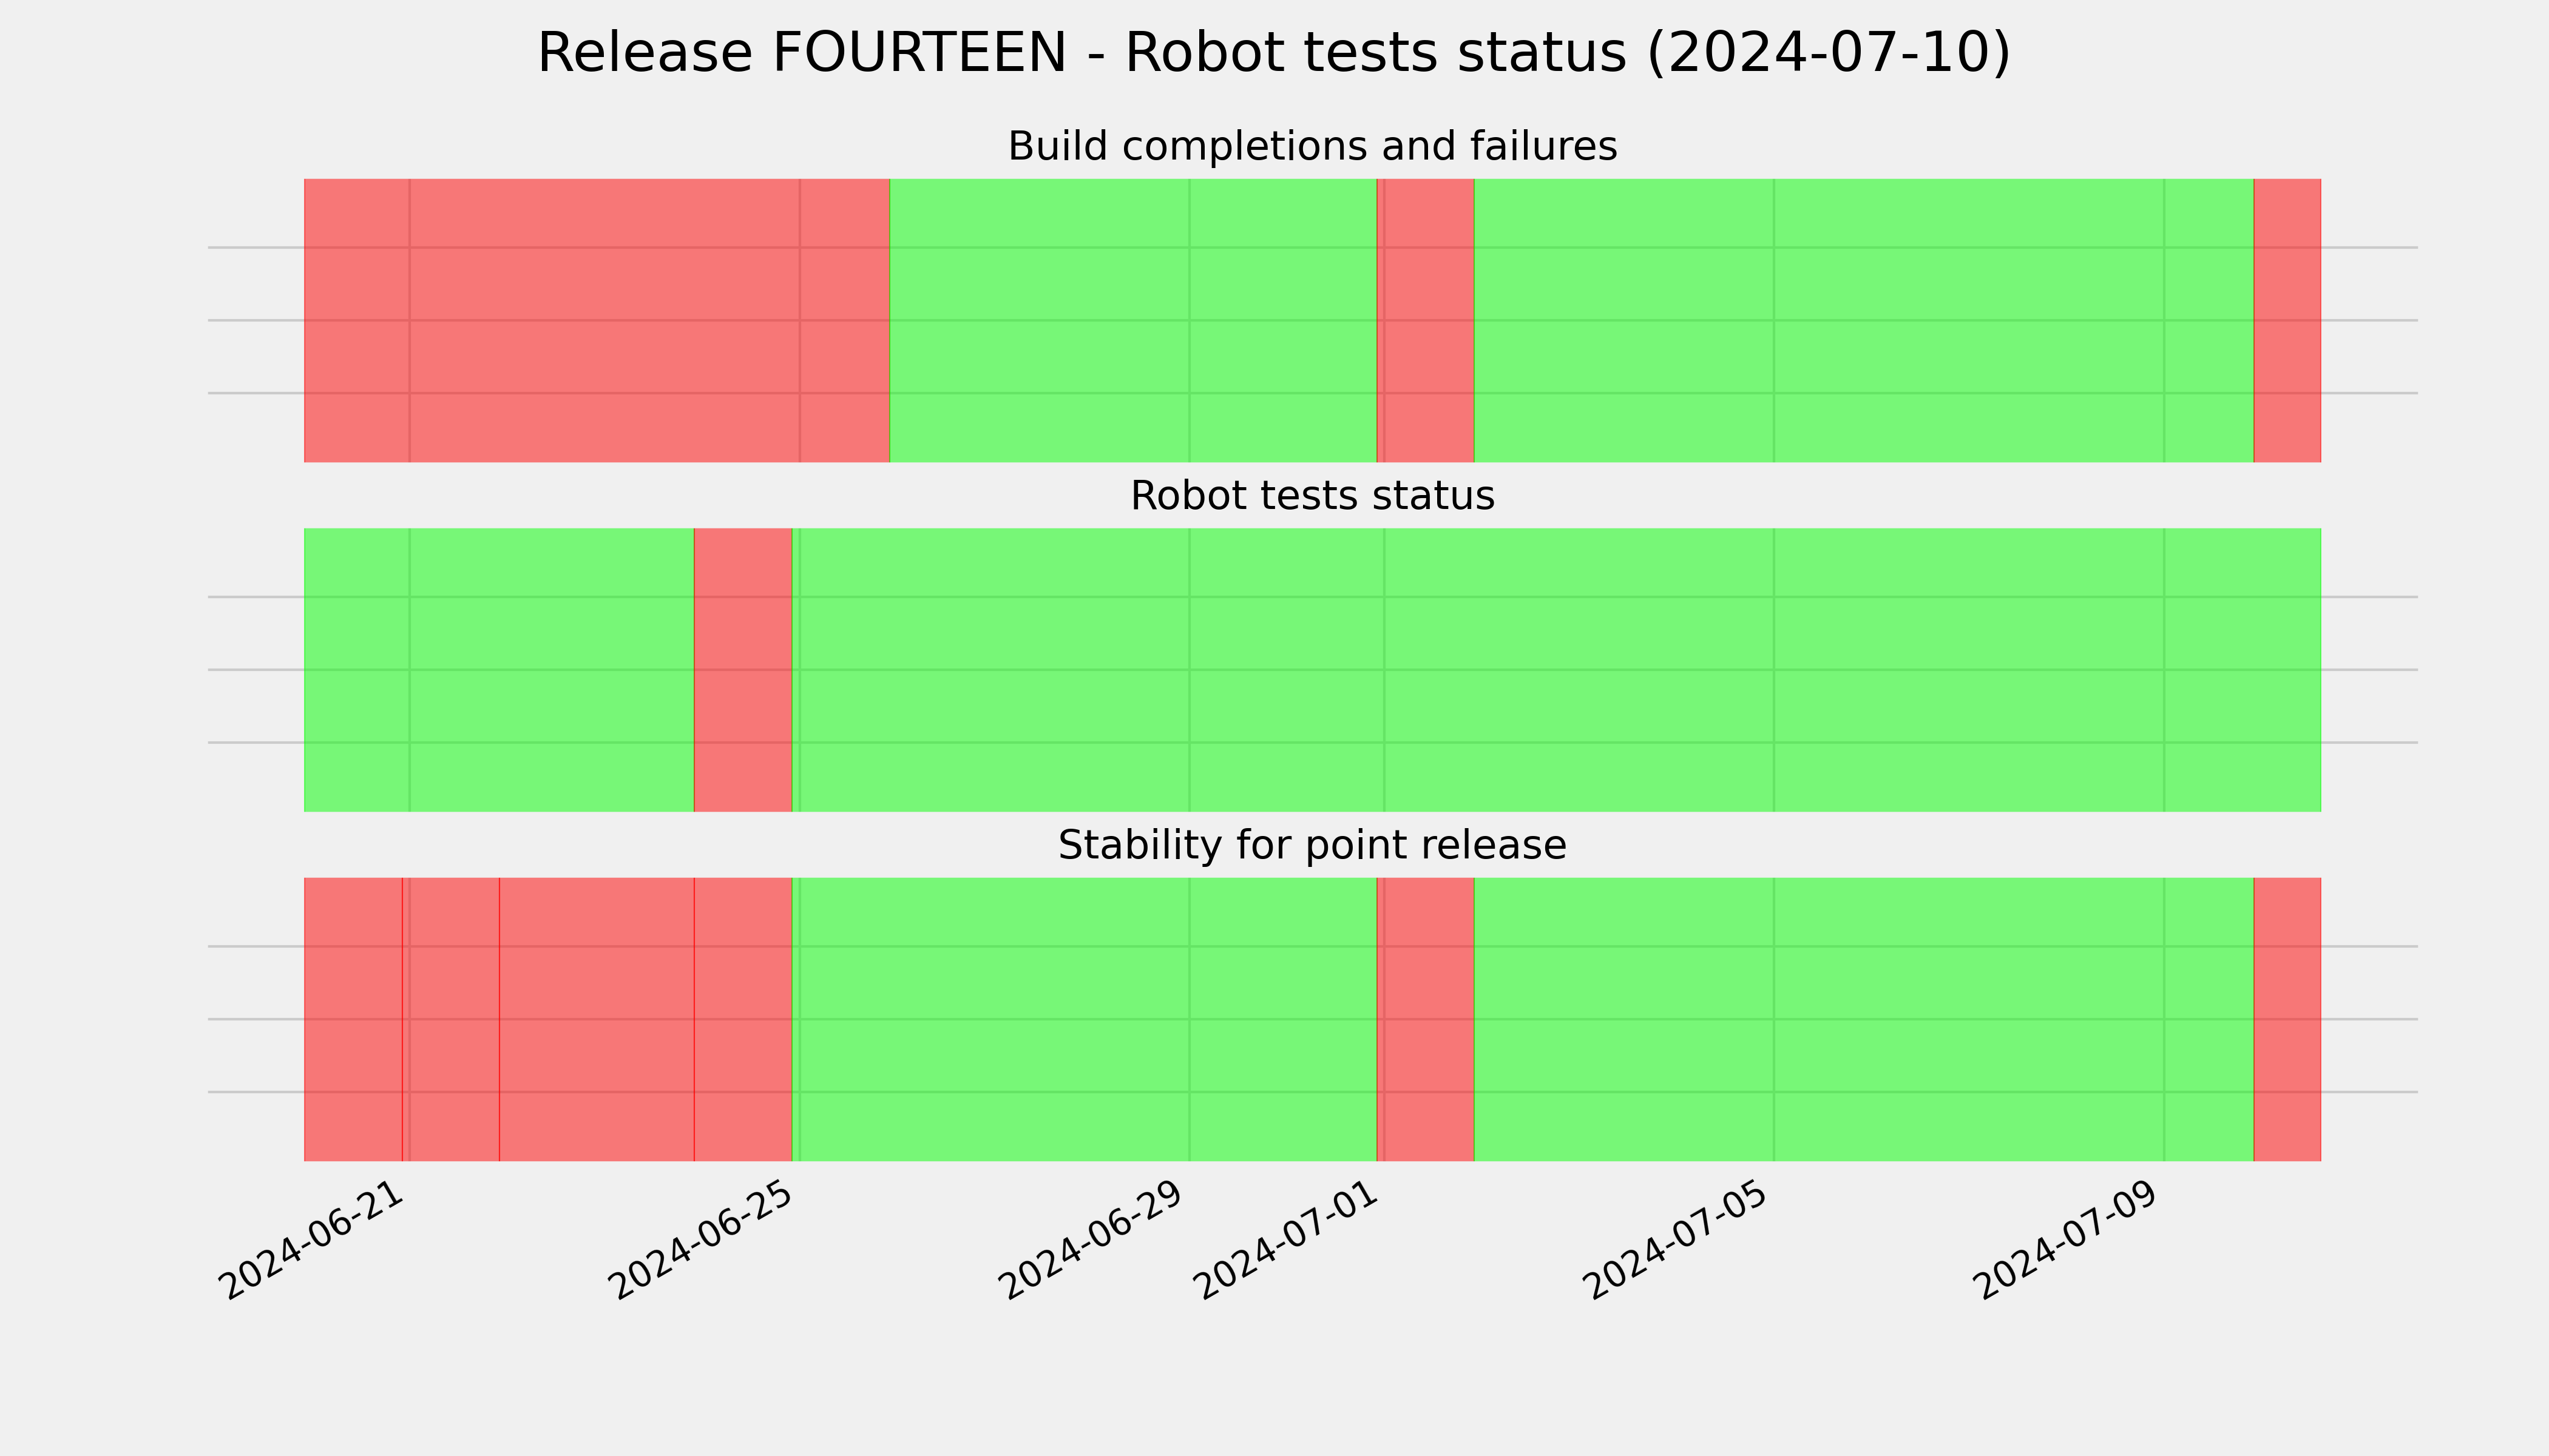Viewport: 2549px width, 1456px height.
Task: Click the long green block after the red in Robot tests chart
Action: point(1557,670)
